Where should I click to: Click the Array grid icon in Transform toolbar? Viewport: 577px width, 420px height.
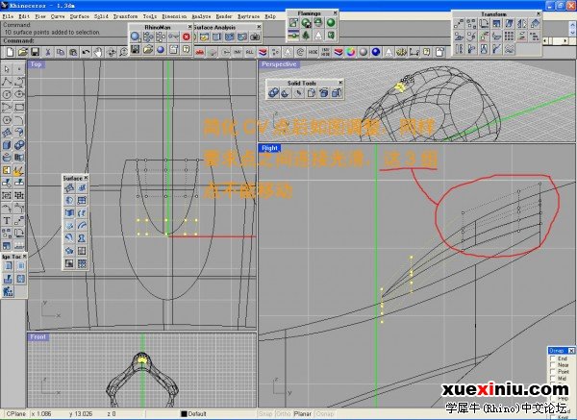pos(509,37)
